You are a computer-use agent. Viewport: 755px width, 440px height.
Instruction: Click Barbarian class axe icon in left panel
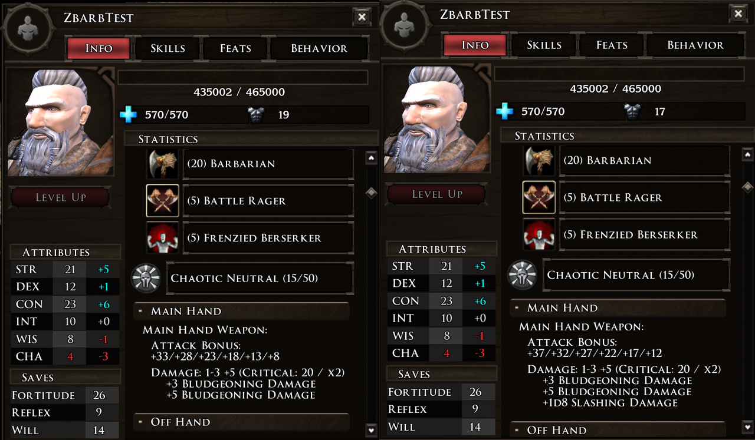(x=162, y=164)
